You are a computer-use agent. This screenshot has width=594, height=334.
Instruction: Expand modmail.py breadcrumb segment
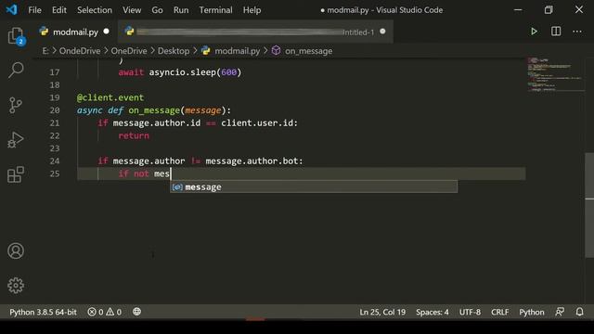coord(238,51)
